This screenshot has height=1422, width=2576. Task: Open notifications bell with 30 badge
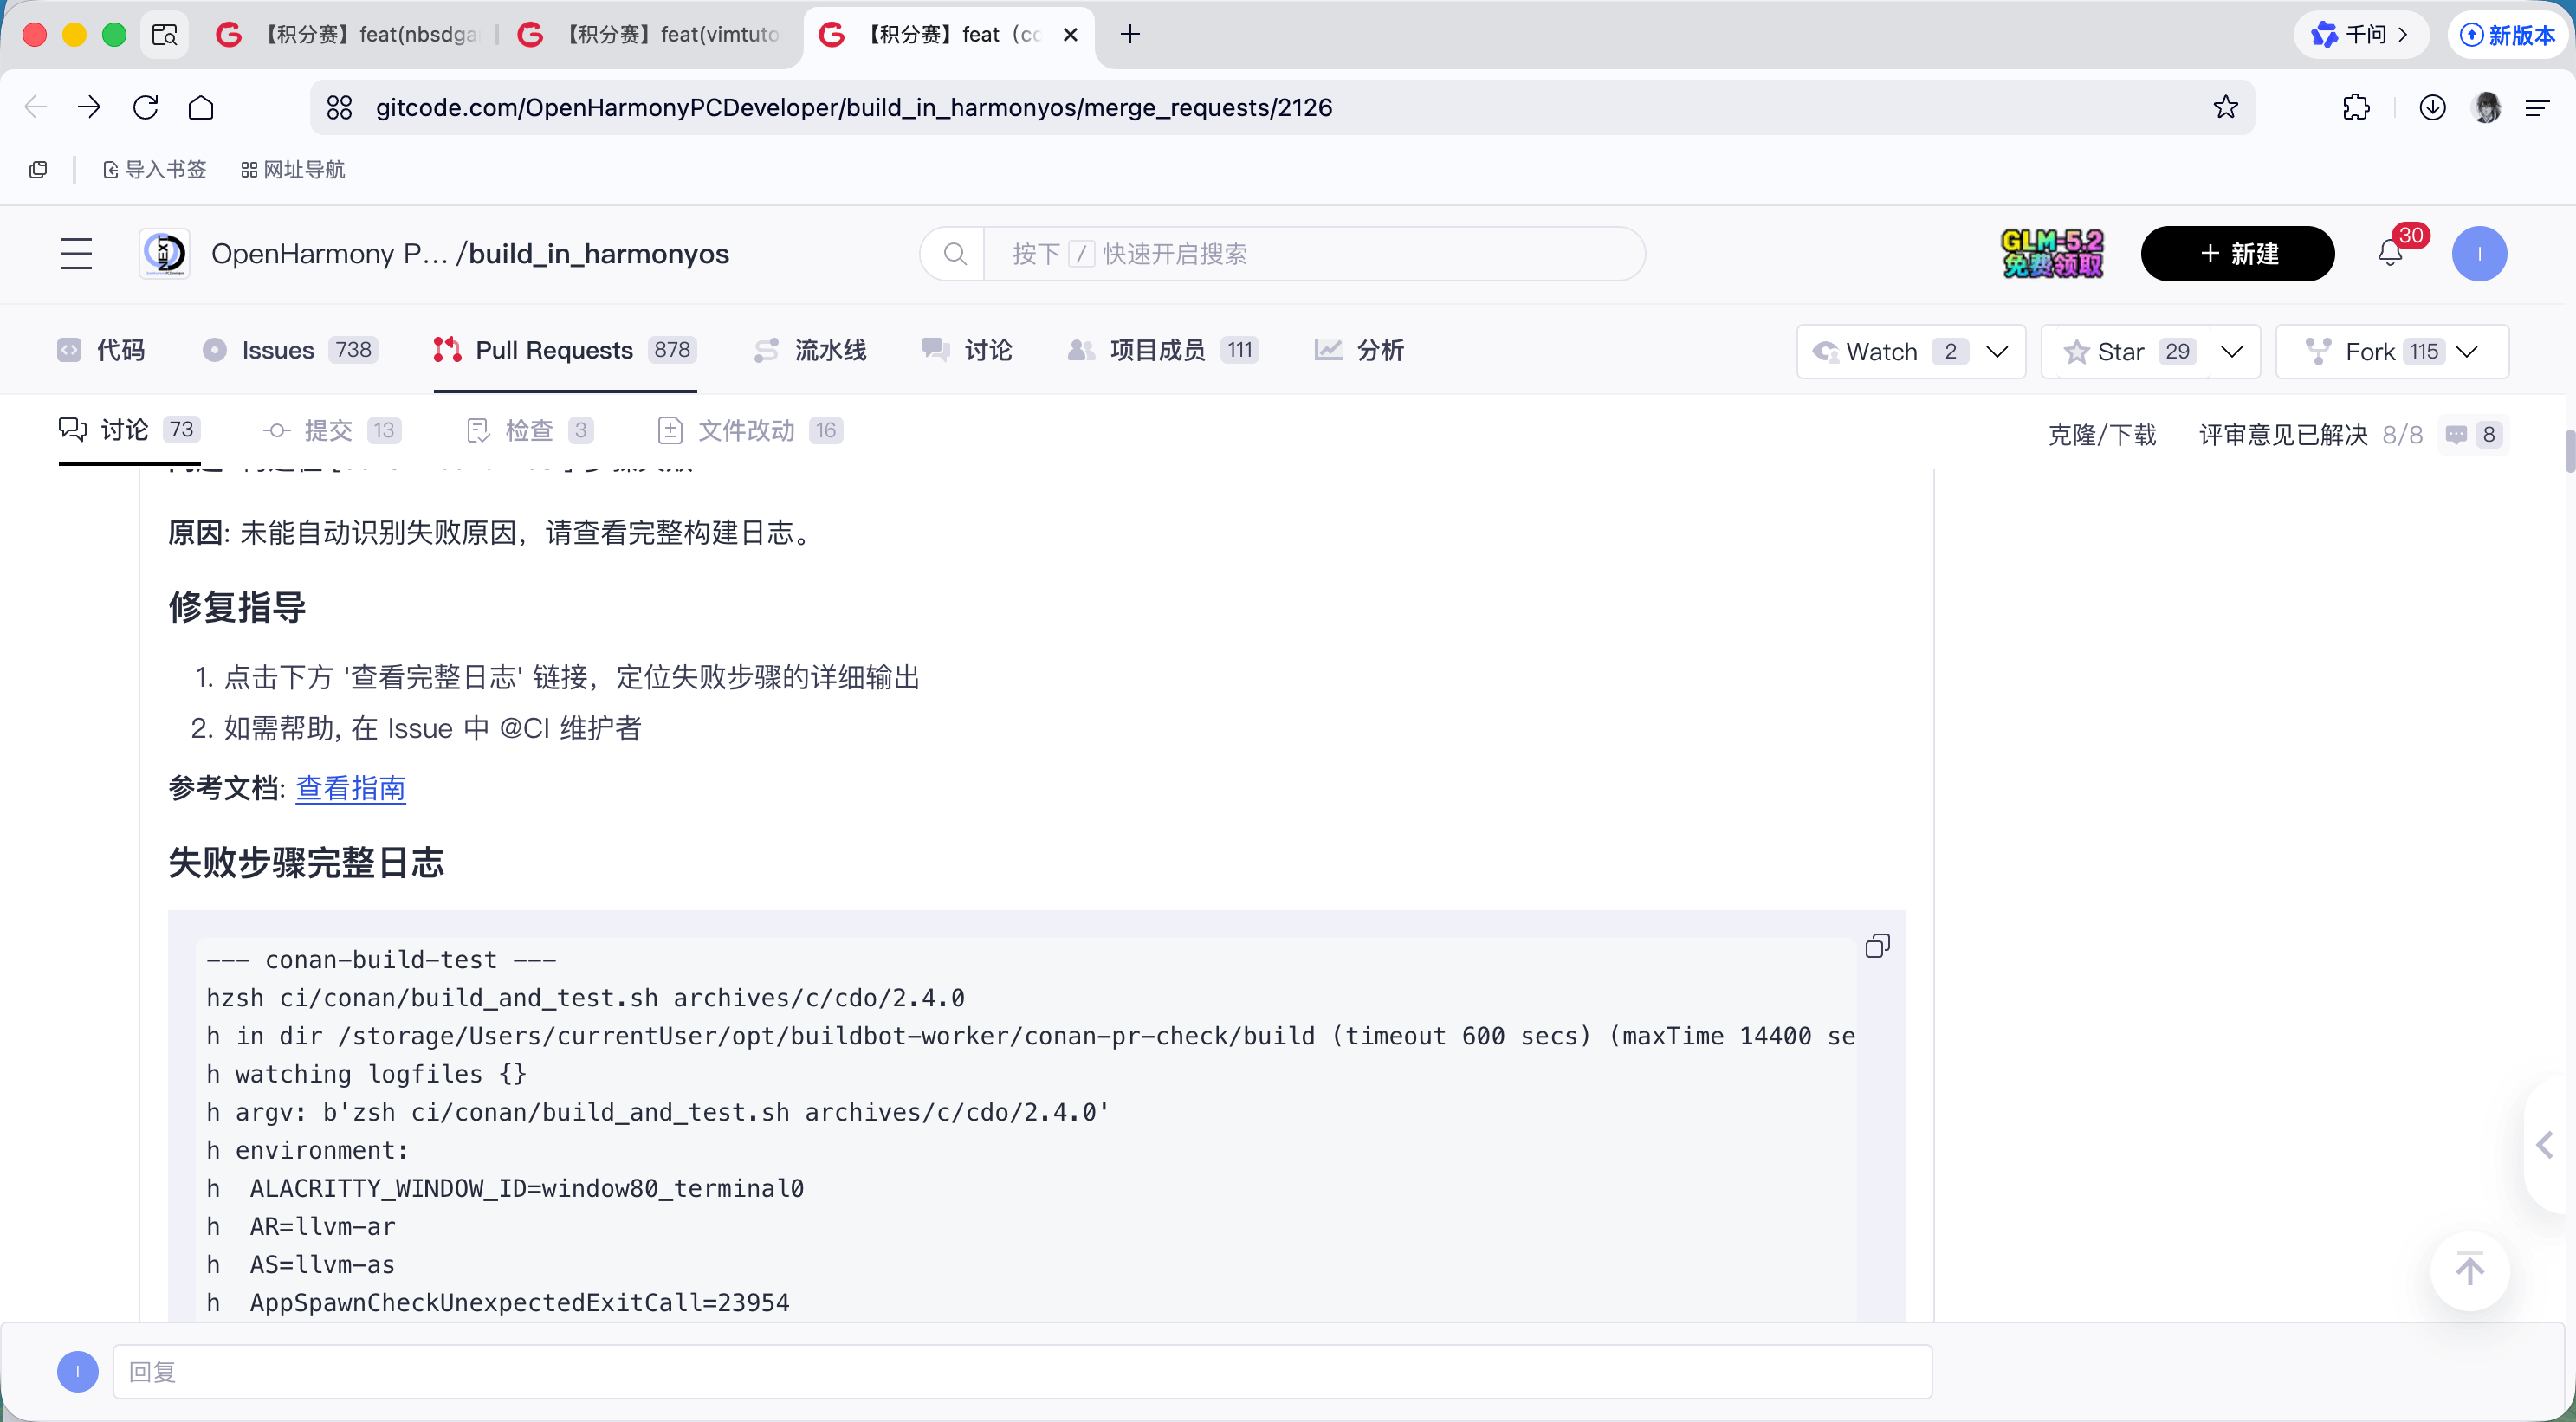click(2391, 253)
